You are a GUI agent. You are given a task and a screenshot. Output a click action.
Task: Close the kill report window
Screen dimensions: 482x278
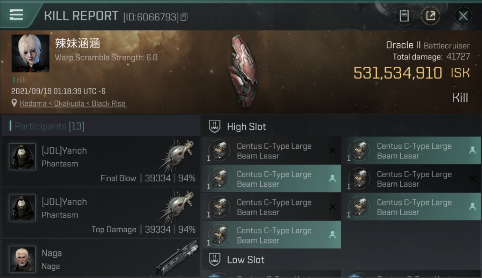point(463,16)
